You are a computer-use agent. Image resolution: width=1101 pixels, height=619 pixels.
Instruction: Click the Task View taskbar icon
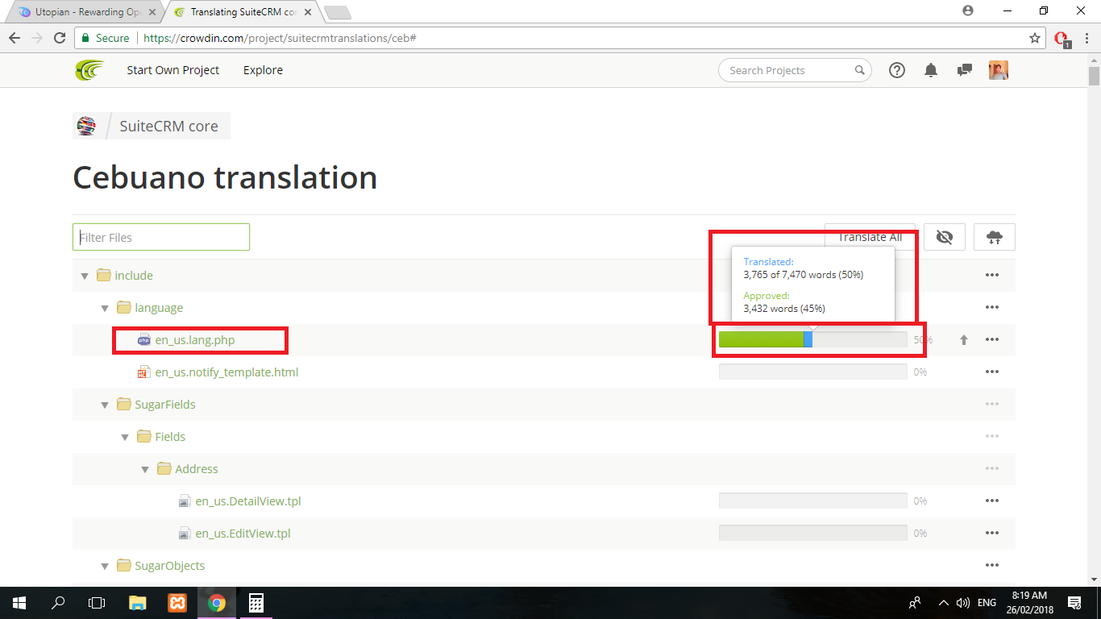pyautogui.click(x=97, y=603)
